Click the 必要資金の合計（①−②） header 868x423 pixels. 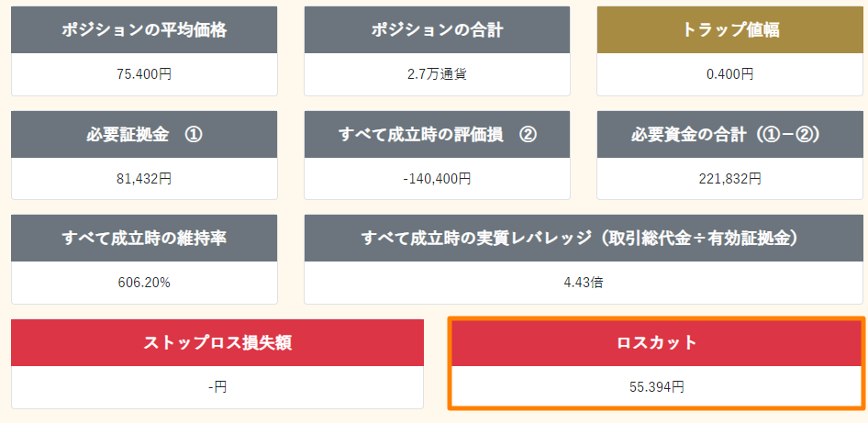pyautogui.click(x=729, y=134)
